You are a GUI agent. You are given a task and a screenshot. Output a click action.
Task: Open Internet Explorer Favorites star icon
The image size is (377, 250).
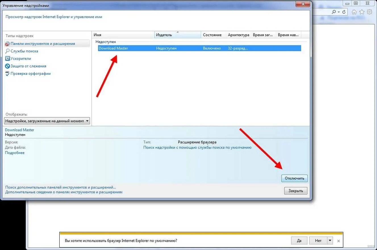pyautogui.click(x=362, y=12)
